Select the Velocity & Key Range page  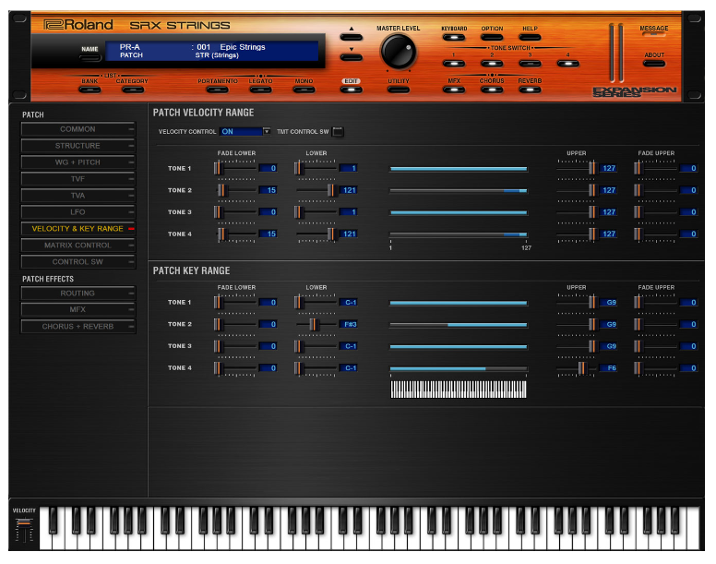[x=78, y=228]
